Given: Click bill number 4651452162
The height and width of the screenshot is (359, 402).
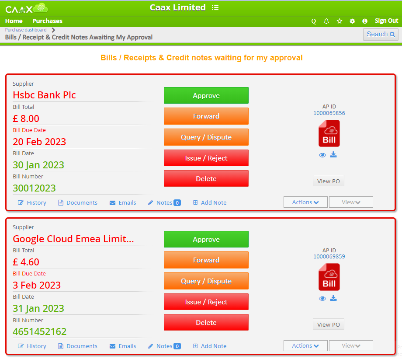Looking at the screenshot, I should [x=39, y=331].
